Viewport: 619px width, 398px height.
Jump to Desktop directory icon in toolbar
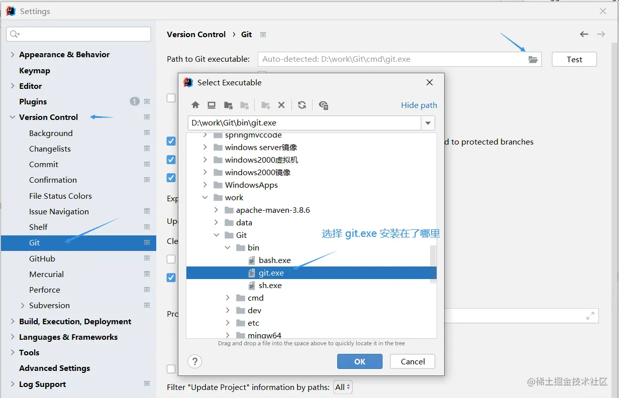[x=212, y=105]
